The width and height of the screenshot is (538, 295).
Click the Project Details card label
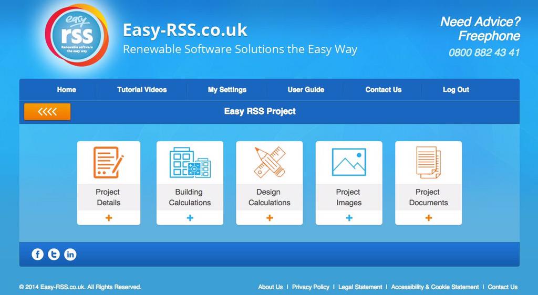108,197
